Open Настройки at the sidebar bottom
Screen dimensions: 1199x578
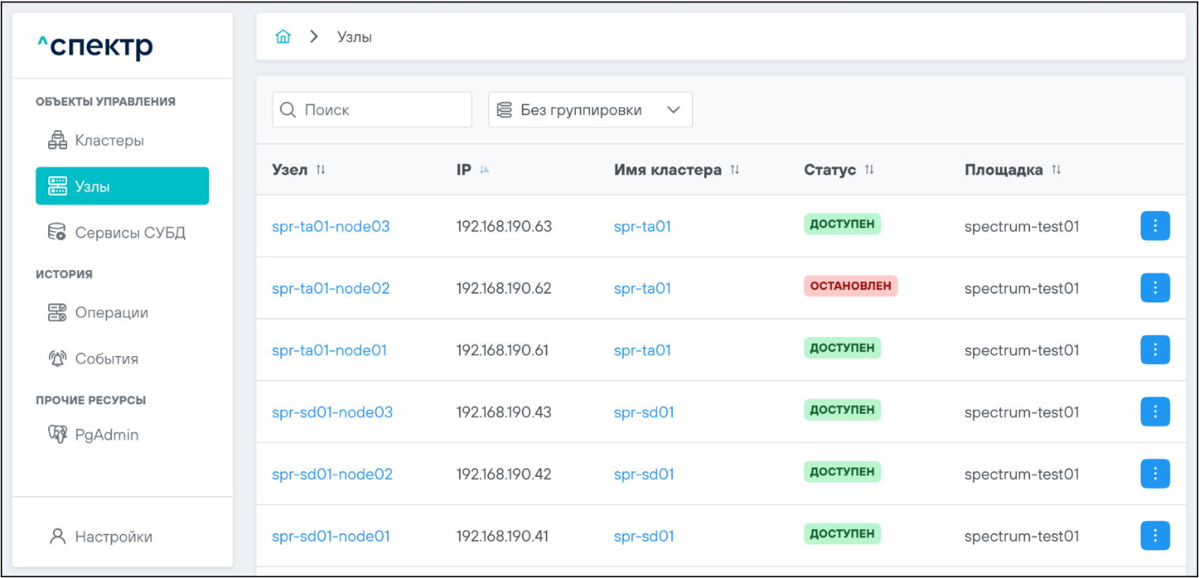point(113,537)
